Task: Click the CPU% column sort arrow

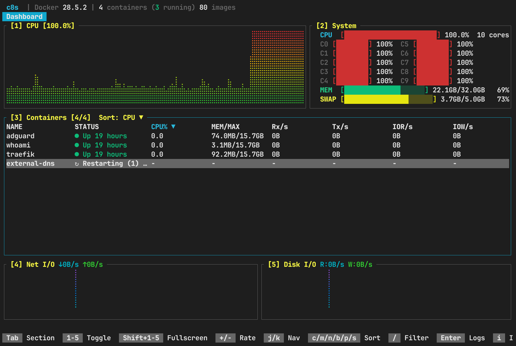Action: [x=173, y=127]
